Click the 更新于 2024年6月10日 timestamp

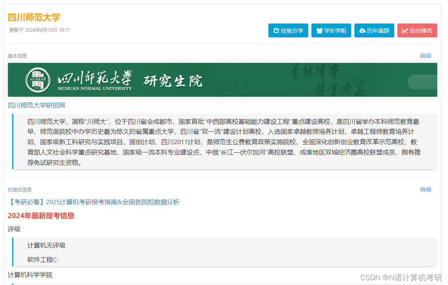[x=39, y=30]
